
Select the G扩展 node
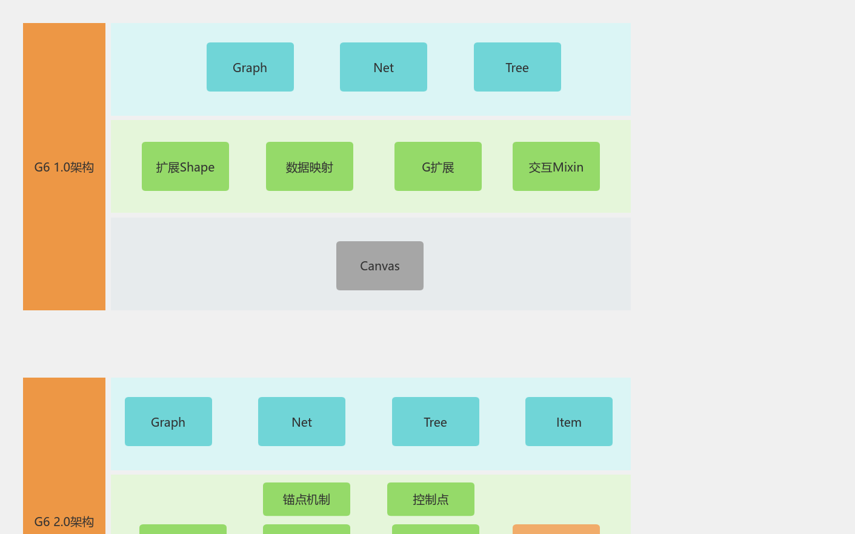438,167
